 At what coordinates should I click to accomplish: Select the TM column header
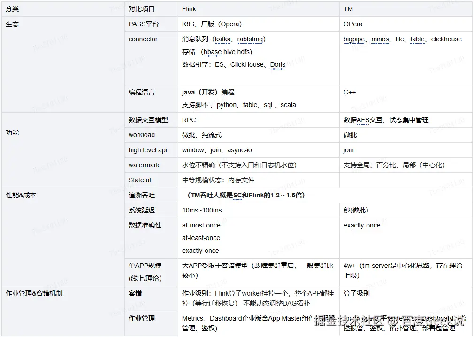[348, 8]
